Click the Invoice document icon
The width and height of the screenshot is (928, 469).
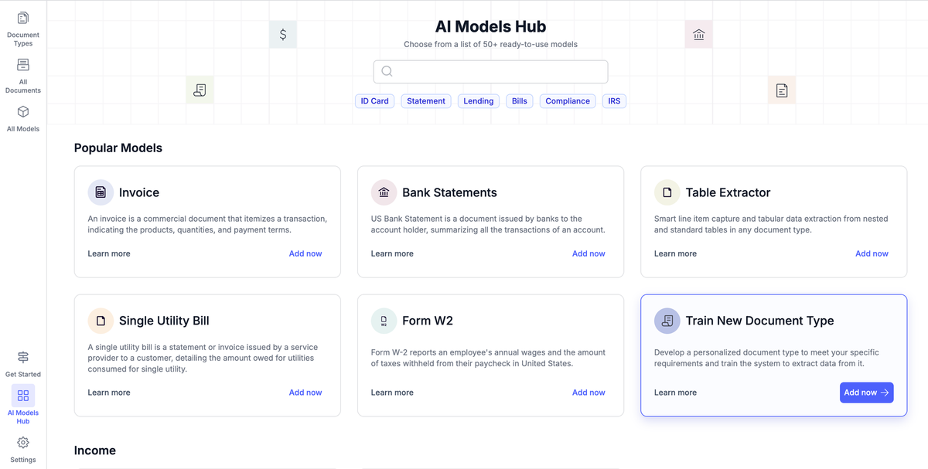(x=100, y=192)
